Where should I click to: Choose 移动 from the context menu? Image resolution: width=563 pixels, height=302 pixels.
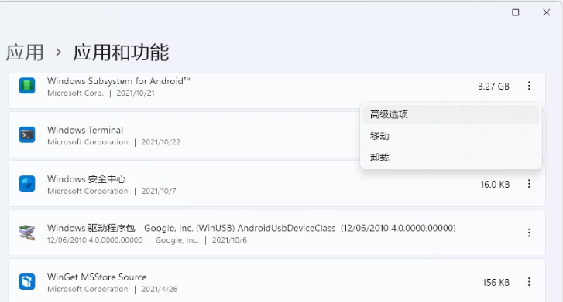tap(451, 136)
